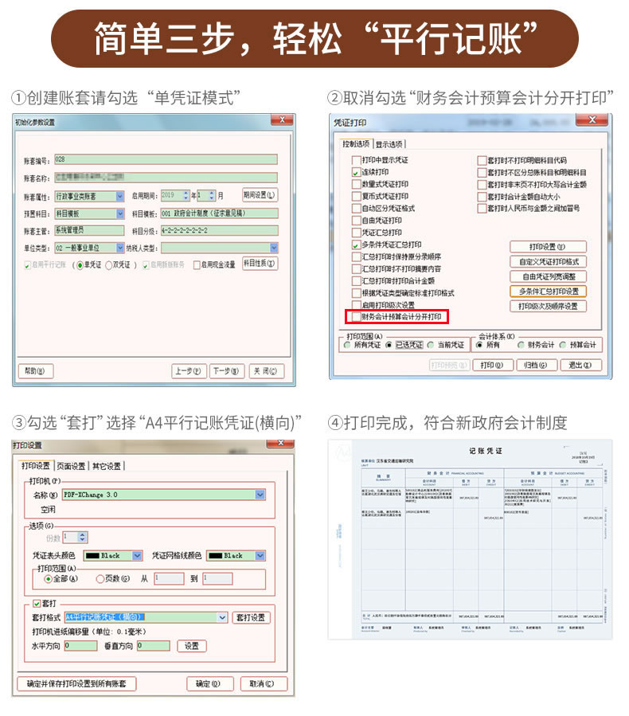
Task: Click the 科目性质(X) button
Action: [260, 264]
